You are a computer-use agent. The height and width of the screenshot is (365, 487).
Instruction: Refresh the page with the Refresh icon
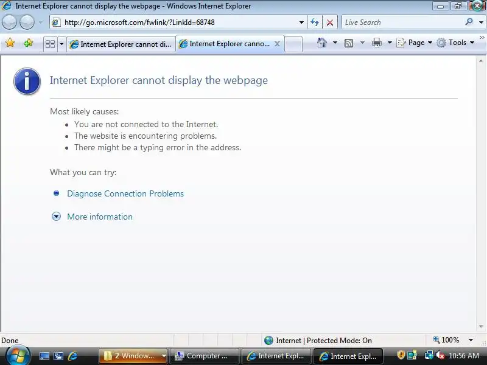[x=315, y=23]
